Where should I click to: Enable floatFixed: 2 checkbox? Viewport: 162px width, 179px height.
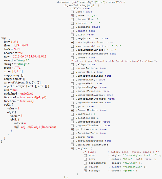72,118
